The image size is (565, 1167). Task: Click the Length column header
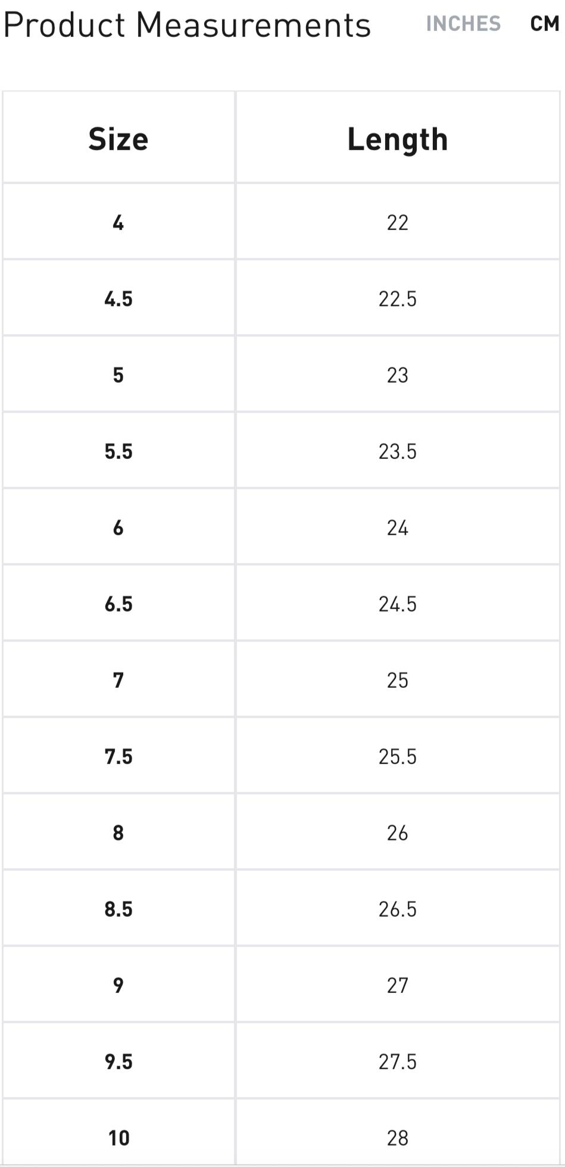[x=397, y=139]
